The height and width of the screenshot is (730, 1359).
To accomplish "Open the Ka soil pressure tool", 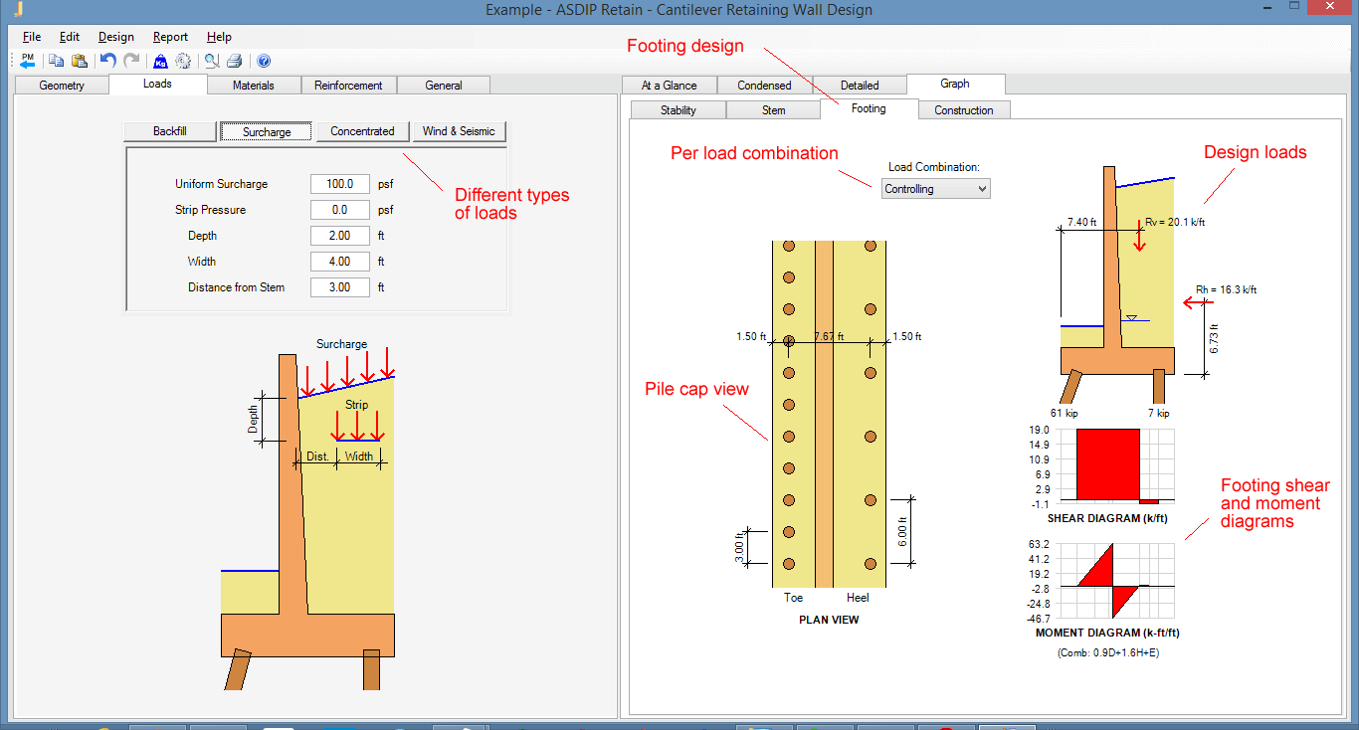I will coord(159,60).
